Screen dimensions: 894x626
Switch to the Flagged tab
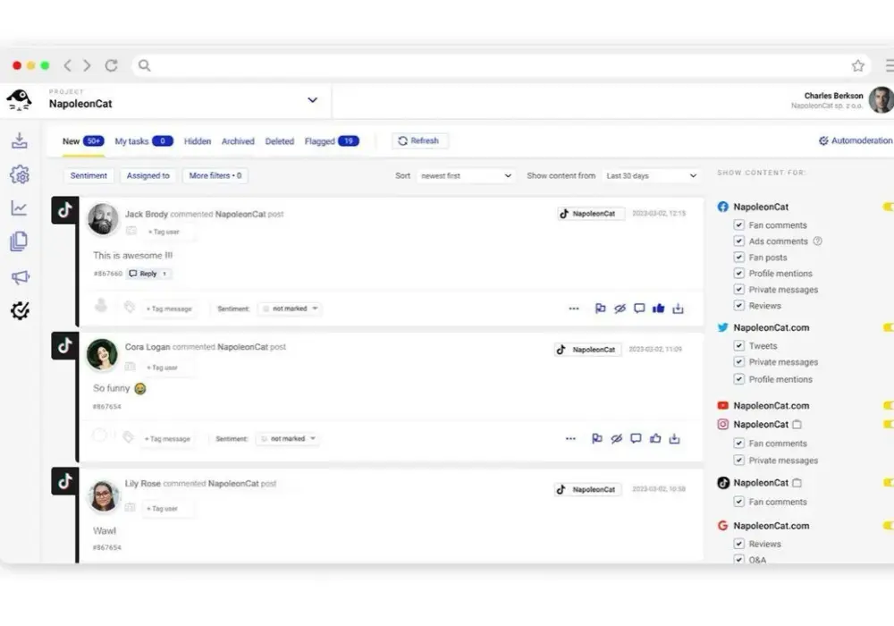[x=332, y=141]
